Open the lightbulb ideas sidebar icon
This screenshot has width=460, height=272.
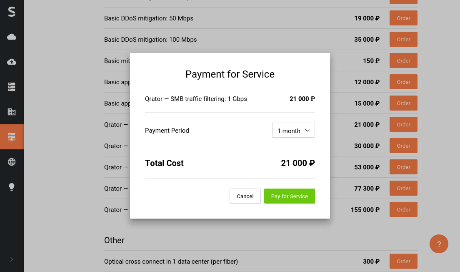[x=12, y=187]
